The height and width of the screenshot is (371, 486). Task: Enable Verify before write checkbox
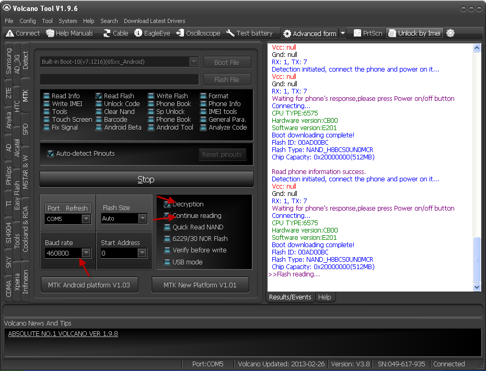click(x=167, y=250)
